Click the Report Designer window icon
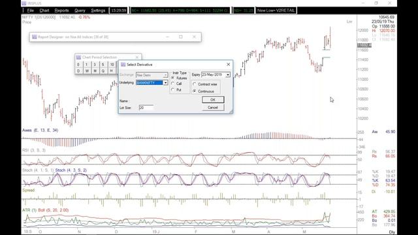Image resolution: width=418 pixels, height=235 pixels. click(x=35, y=37)
